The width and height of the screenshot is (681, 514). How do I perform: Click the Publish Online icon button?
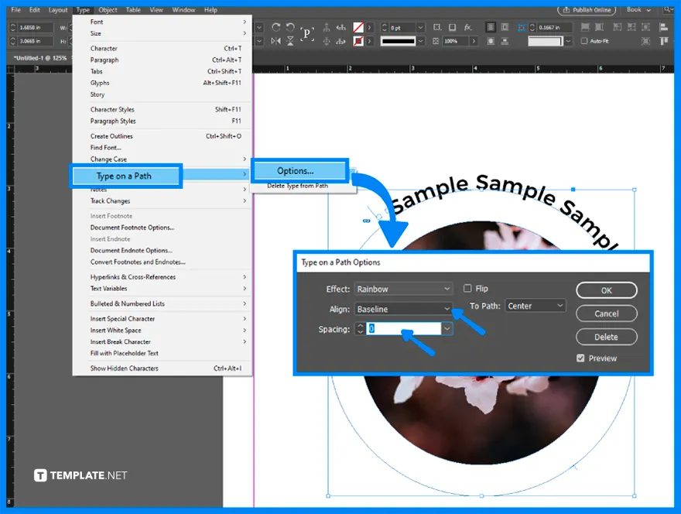(x=587, y=10)
